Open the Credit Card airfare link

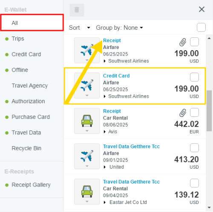pos(116,76)
